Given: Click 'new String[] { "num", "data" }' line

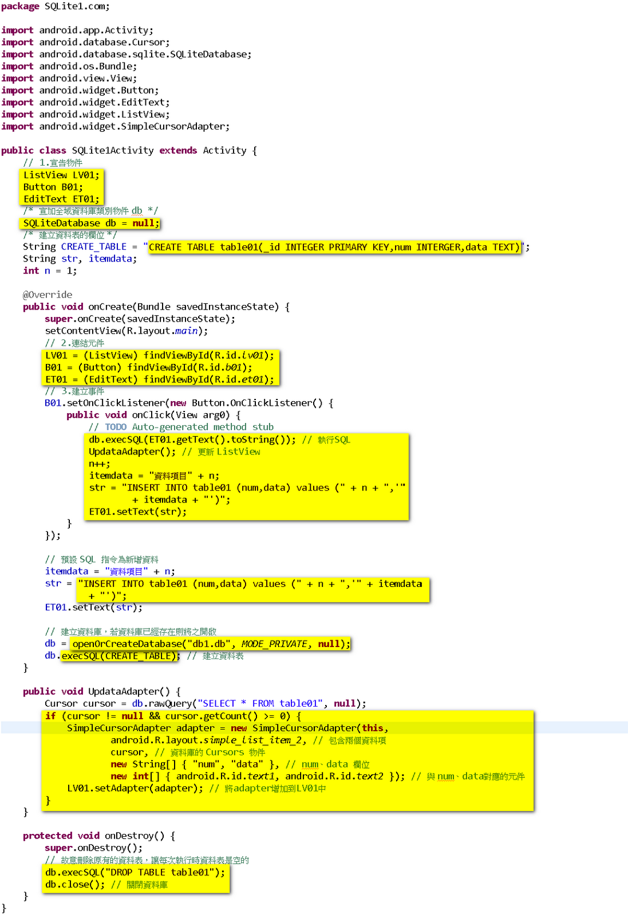Looking at the screenshot, I should pyautogui.click(x=195, y=765).
